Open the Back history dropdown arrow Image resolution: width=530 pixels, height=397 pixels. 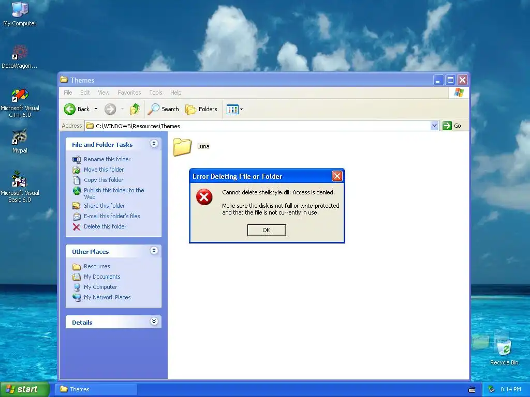pos(96,109)
